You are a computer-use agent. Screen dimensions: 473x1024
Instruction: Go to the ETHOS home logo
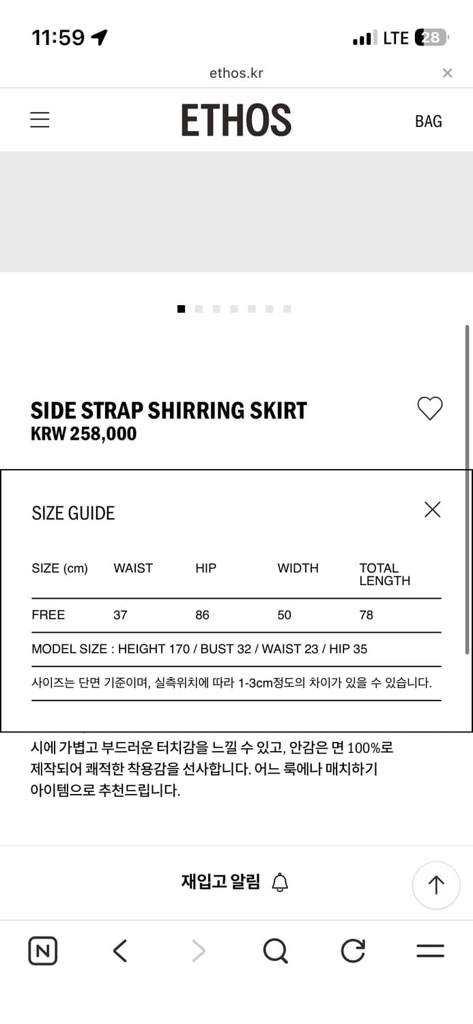pyautogui.click(x=236, y=120)
